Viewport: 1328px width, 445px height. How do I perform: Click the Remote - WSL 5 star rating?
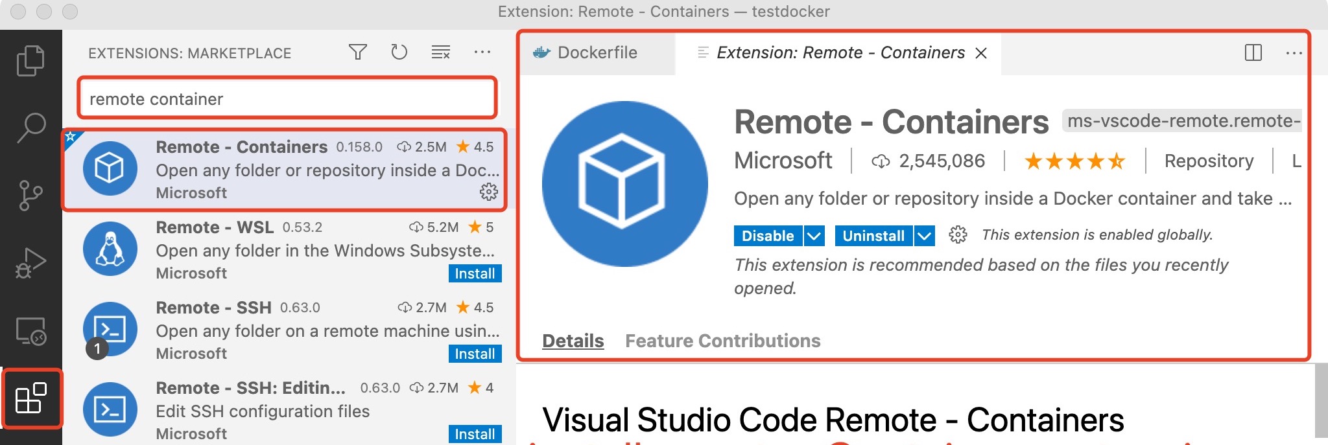click(x=481, y=227)
